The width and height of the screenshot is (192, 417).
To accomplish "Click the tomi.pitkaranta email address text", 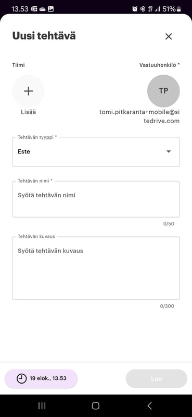I will click(139, 116).
